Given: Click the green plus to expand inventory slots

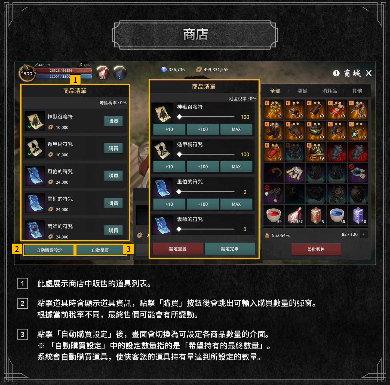Looking at the screenshot, I should click(x=364, y=234).
